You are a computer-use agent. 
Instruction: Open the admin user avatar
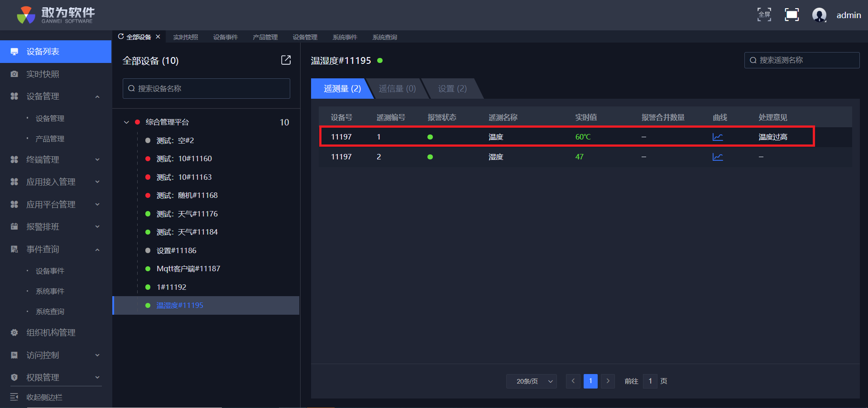(819, 15)
